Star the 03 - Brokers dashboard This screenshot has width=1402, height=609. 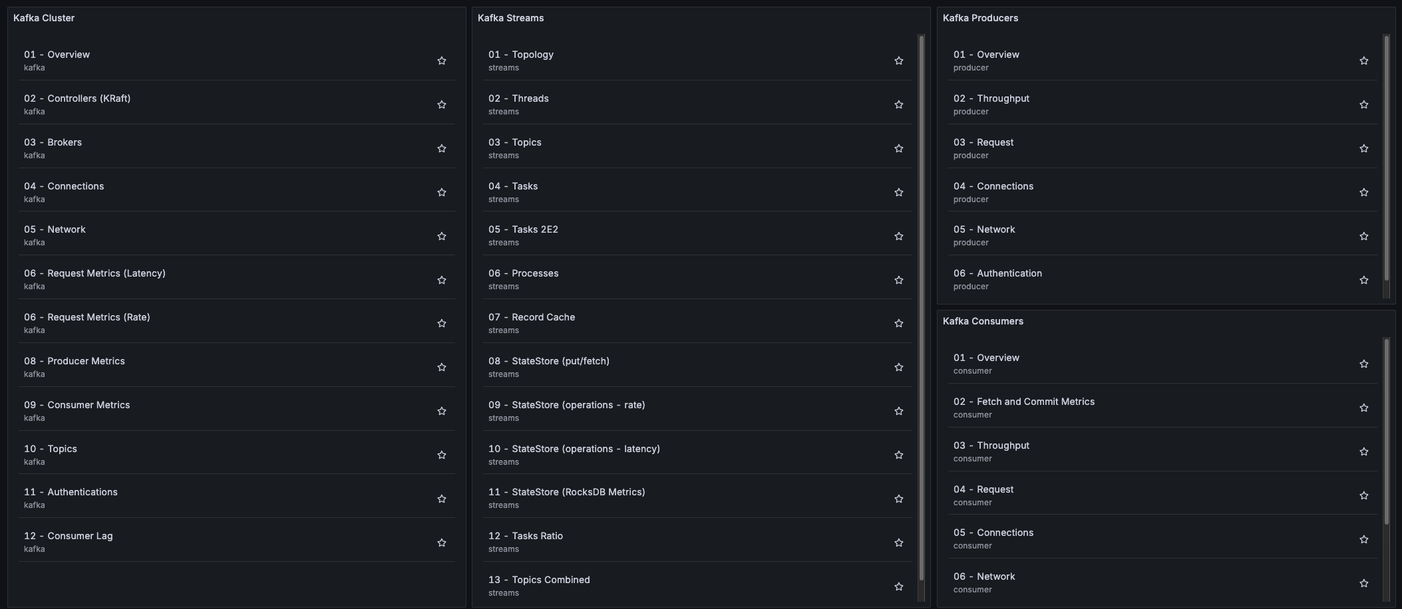point(442,149)
